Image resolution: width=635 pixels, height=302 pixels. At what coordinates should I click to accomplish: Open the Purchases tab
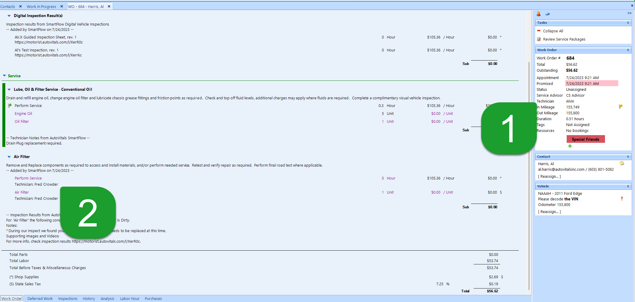coord(153,298)
